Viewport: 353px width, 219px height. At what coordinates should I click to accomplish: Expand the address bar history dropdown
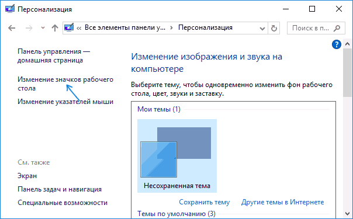pos(262,29)
